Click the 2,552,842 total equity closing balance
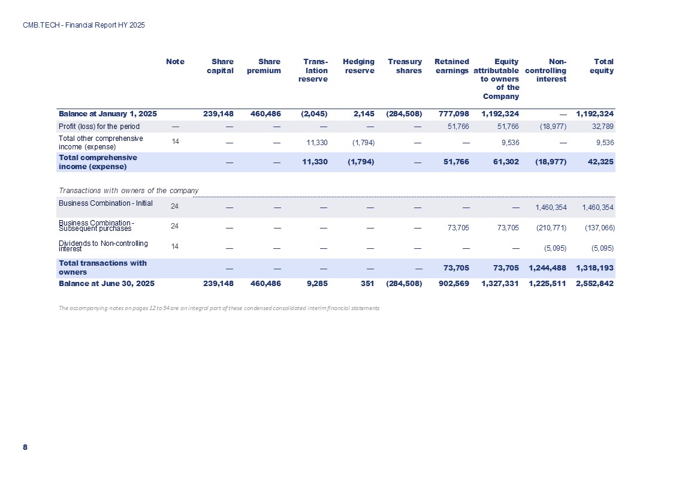673x478 pixels. (x=594, y=284)
